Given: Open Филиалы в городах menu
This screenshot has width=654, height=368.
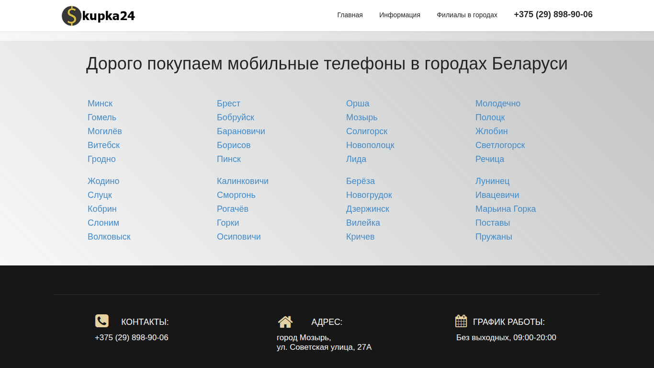Looking at the screenshot, I should 467,15.
